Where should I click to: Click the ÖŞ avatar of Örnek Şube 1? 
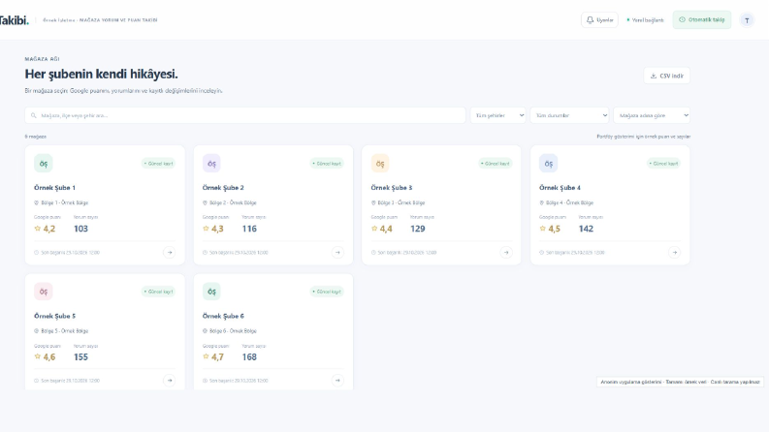pyautogui.click(x=44, y=164)
